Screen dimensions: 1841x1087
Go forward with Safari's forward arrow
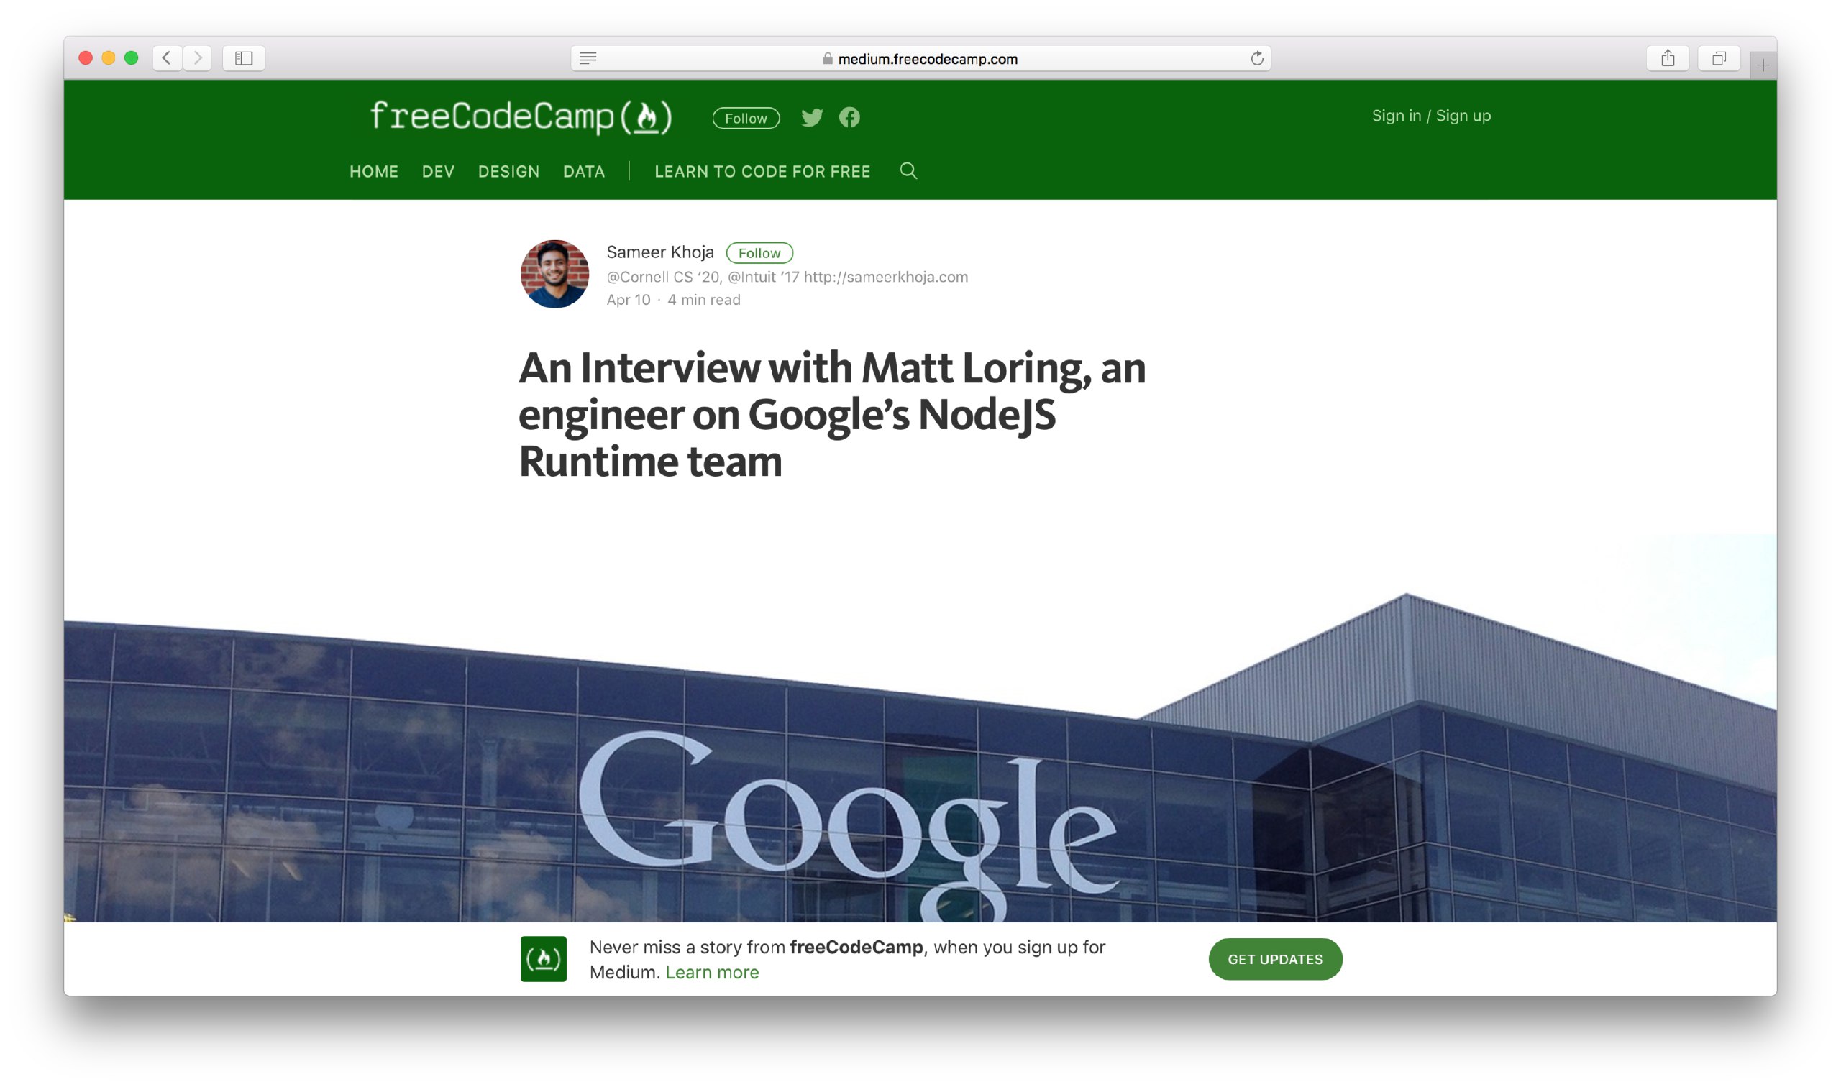coord(197,58)
